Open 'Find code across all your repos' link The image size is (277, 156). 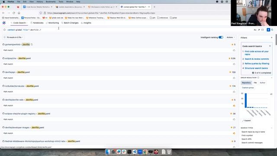point(257,53)
